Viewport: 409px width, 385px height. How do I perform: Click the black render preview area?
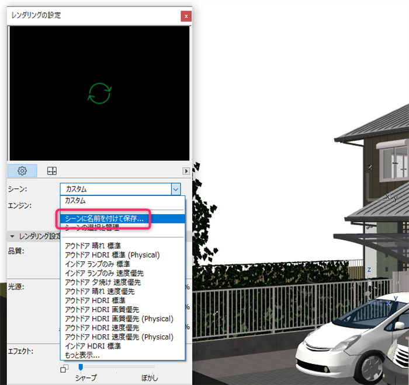click(99, 93)
